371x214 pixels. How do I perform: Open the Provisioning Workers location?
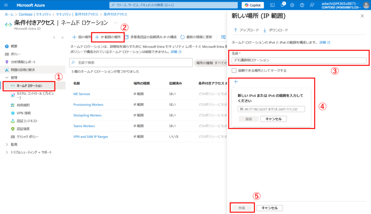pos(88,104)
